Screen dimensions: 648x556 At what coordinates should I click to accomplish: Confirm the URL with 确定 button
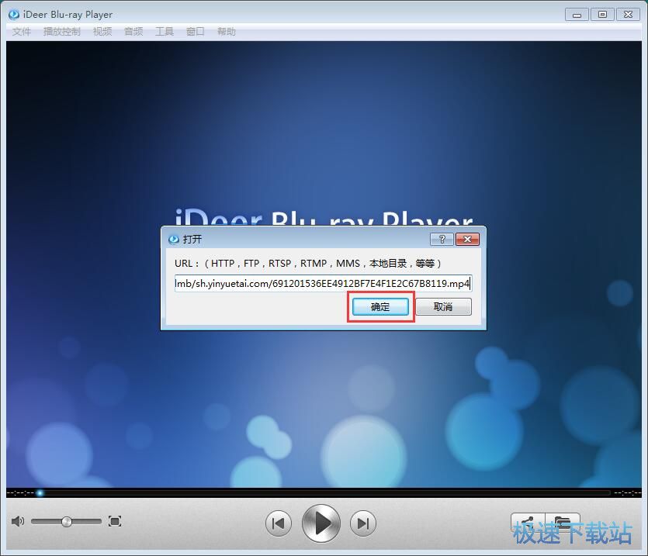pos(380,306)
